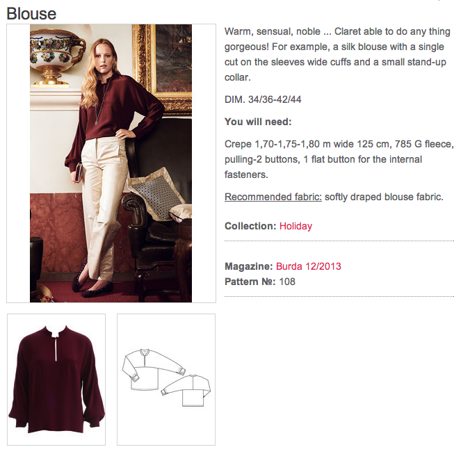
Task: Click the underlined Recommended fabric text
Action: tap(273, 197)
